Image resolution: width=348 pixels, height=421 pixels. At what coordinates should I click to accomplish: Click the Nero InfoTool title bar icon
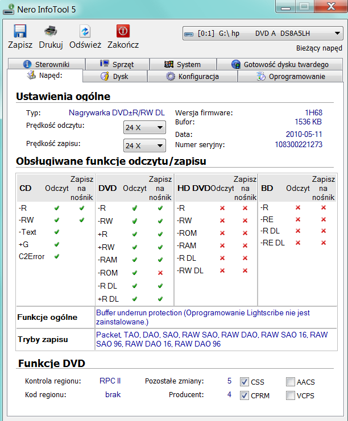(x=9, y=9)
